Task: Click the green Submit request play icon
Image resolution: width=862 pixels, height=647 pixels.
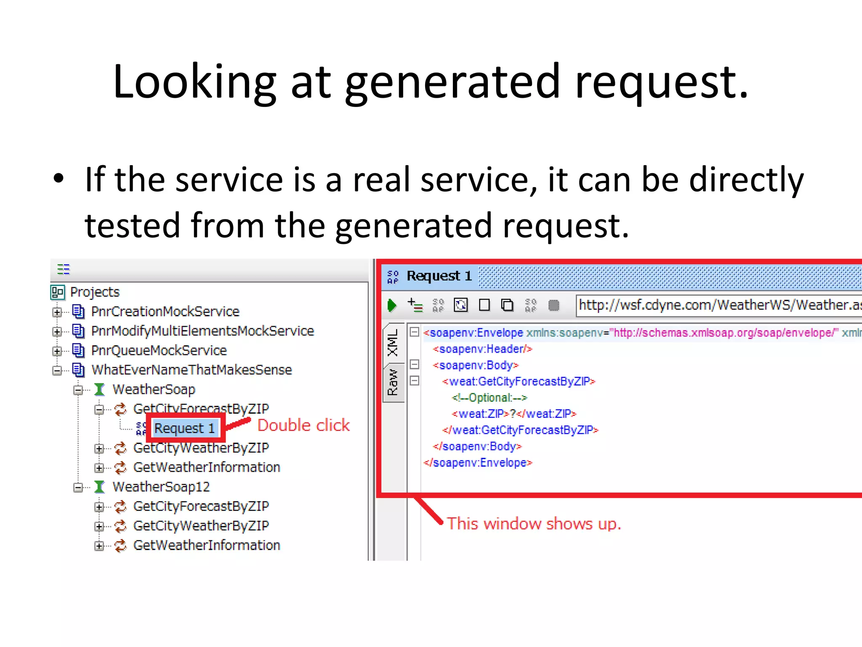Action: 392,305
